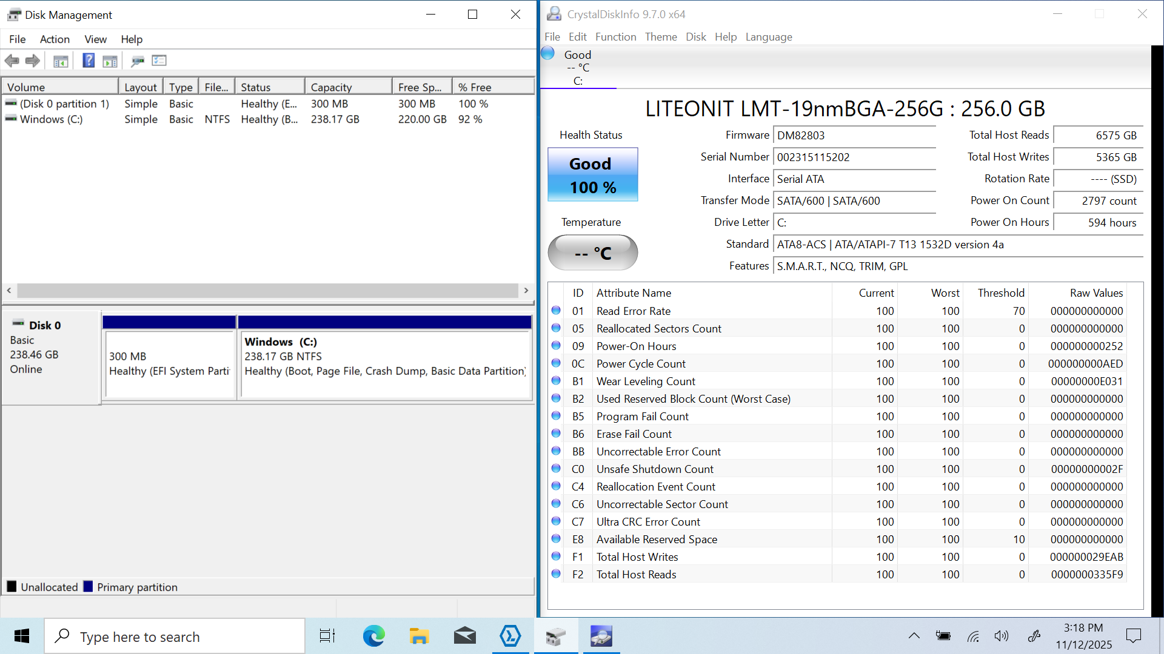Click Show/Hide Console Tree toolbar icon
The width and height of the screenshot is (1164, 654).
click(x=61, y=61)
